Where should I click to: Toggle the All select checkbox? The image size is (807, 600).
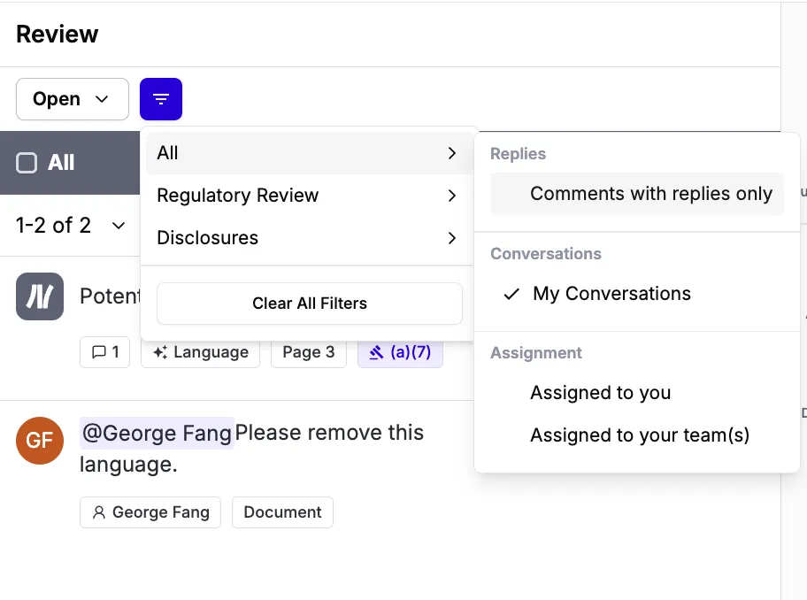[x=27, y=163]
